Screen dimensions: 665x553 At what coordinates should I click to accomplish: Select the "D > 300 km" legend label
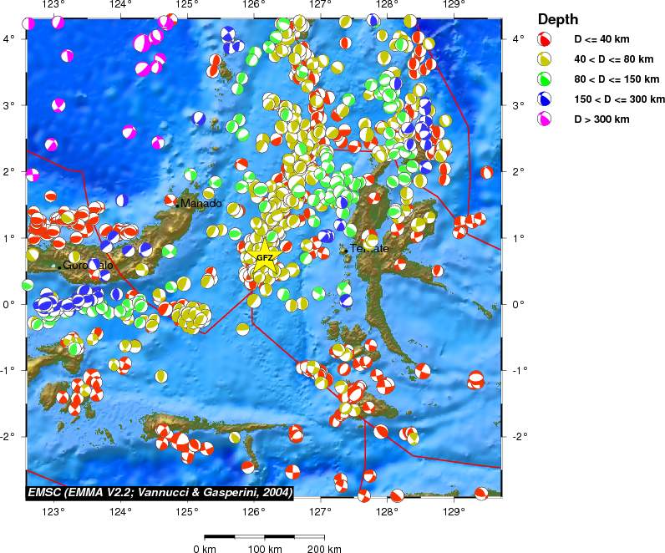point(602,119)
